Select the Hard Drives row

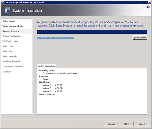[x=45, y=83]
